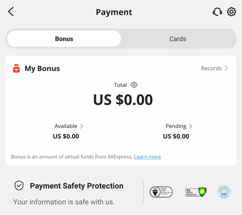This screenshot has width=242, height=215.
Task: Tap the Available US $0.00 amount
Action: pyautogui.click(x=66, y=136)
